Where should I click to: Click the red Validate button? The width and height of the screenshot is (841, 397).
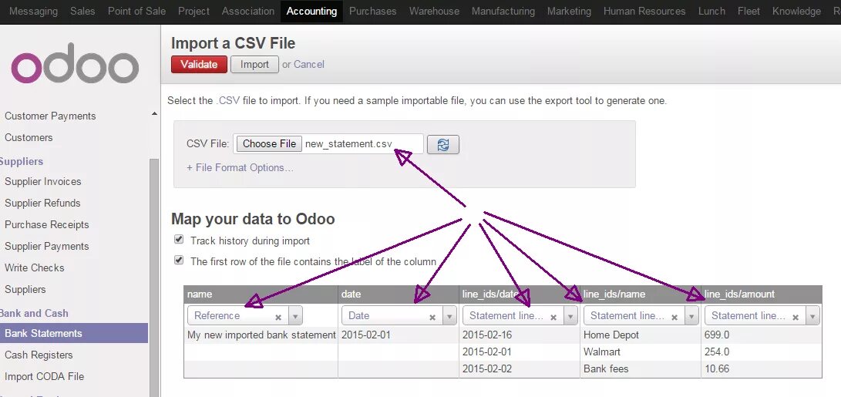[199, 65]
